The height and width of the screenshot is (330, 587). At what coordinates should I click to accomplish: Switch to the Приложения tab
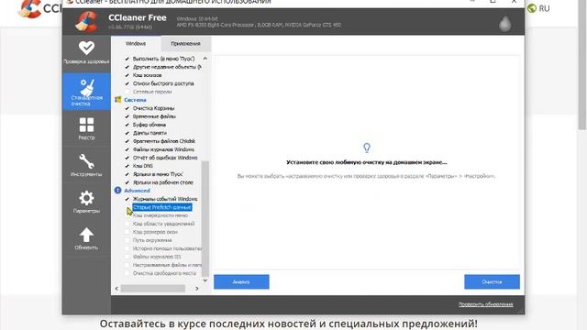(x=185, y=44)
